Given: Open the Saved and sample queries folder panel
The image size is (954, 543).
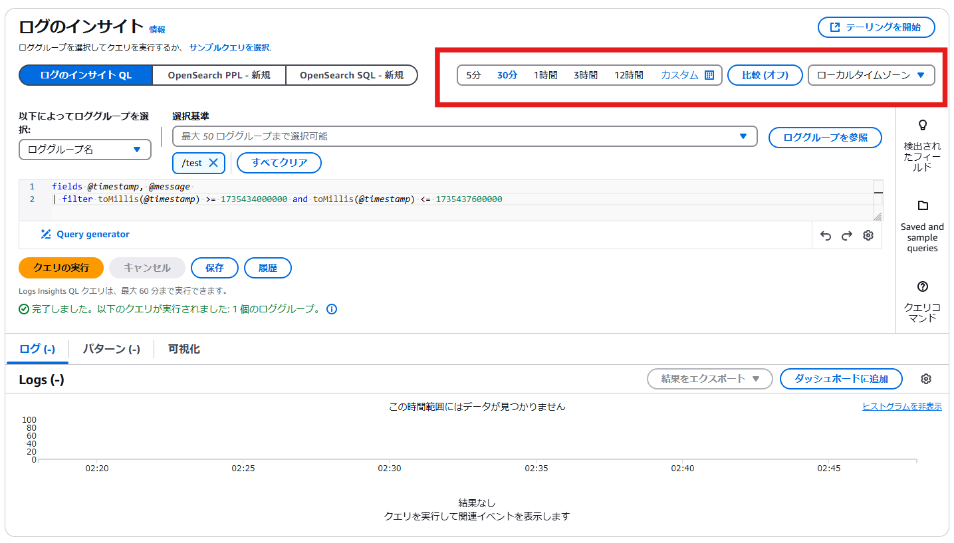Looking at the screenshot, I should 922,226.
